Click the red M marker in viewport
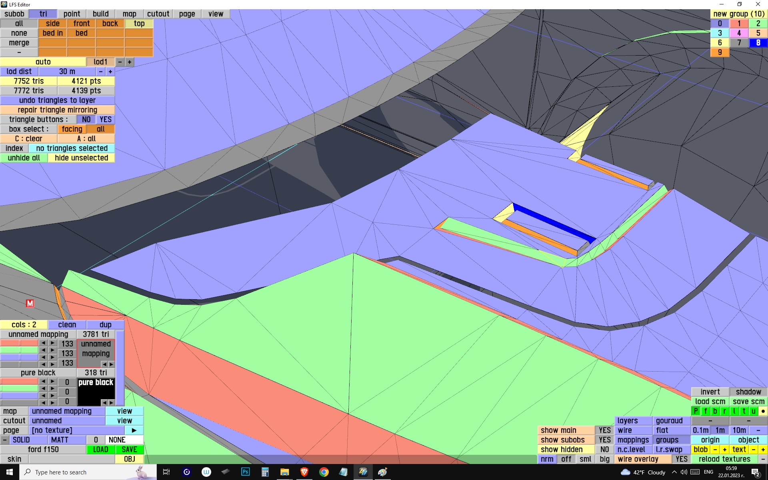Image resolution: width=768 pixels, height=480 pixels. click(30, 304)
